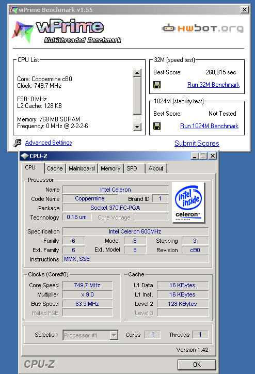Start the Run 1024M Benchmark link
Viewport: 255px width, 374px height.
tap(209, 126)
